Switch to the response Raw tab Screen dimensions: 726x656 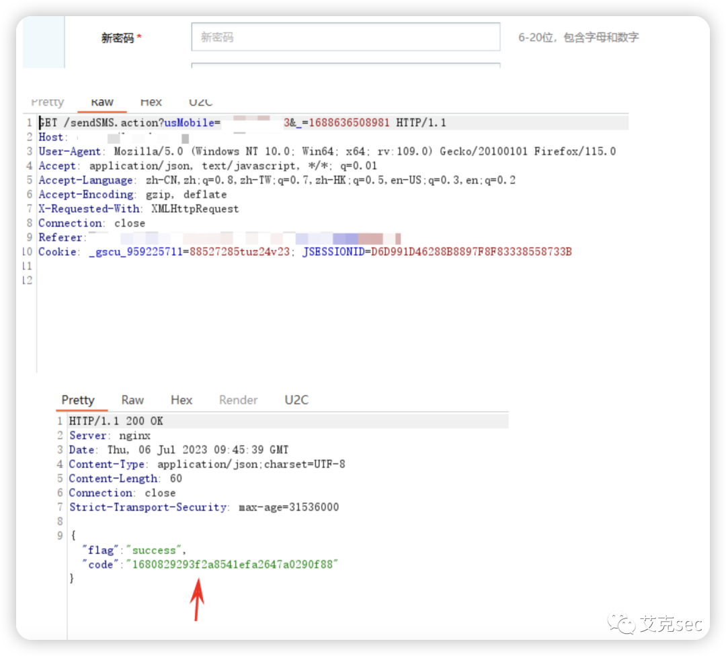pyautogui.click(x=132, y=400)
